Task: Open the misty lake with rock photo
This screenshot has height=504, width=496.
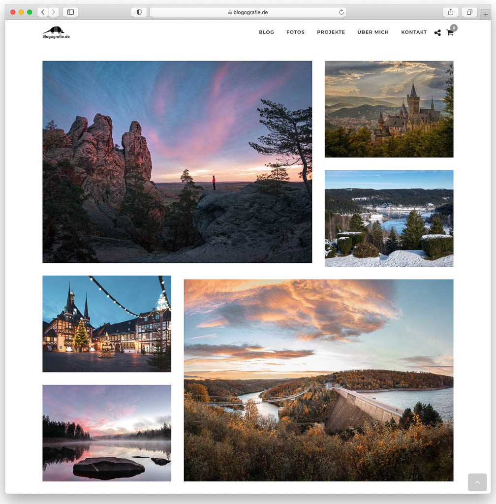Action: point(107,433)
